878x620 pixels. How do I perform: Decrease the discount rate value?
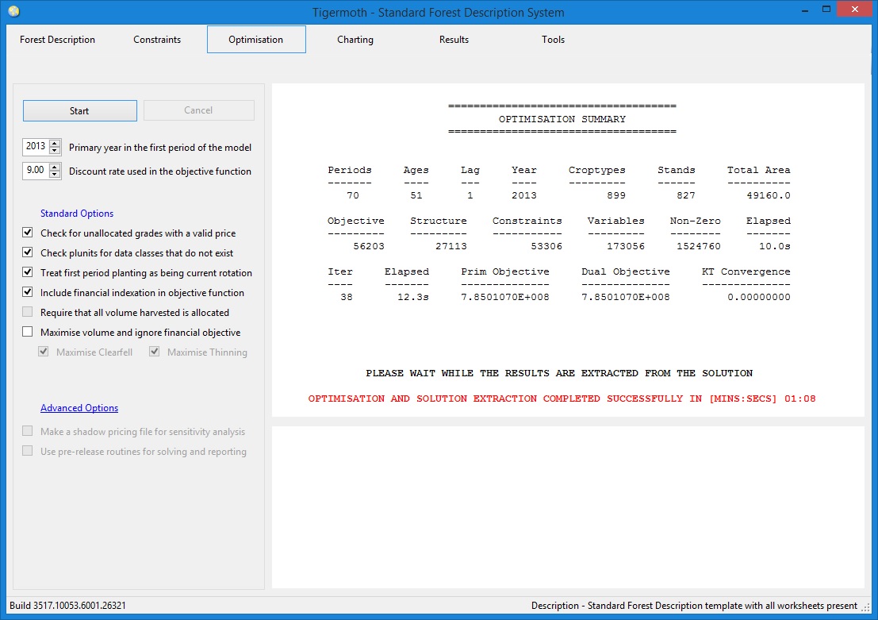[55, 174]
